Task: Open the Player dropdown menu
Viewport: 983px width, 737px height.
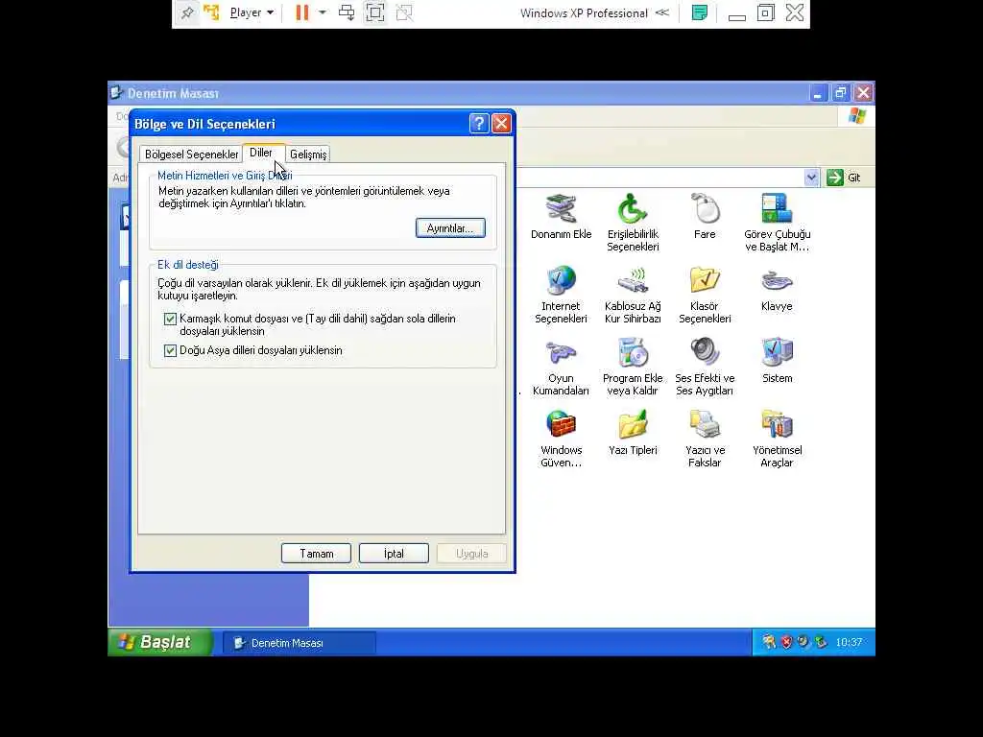Action: (252, 12)
